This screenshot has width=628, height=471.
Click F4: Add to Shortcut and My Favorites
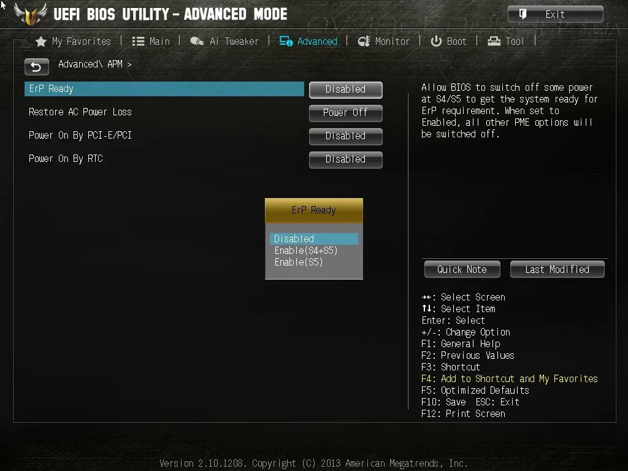[x=510, y=379]
